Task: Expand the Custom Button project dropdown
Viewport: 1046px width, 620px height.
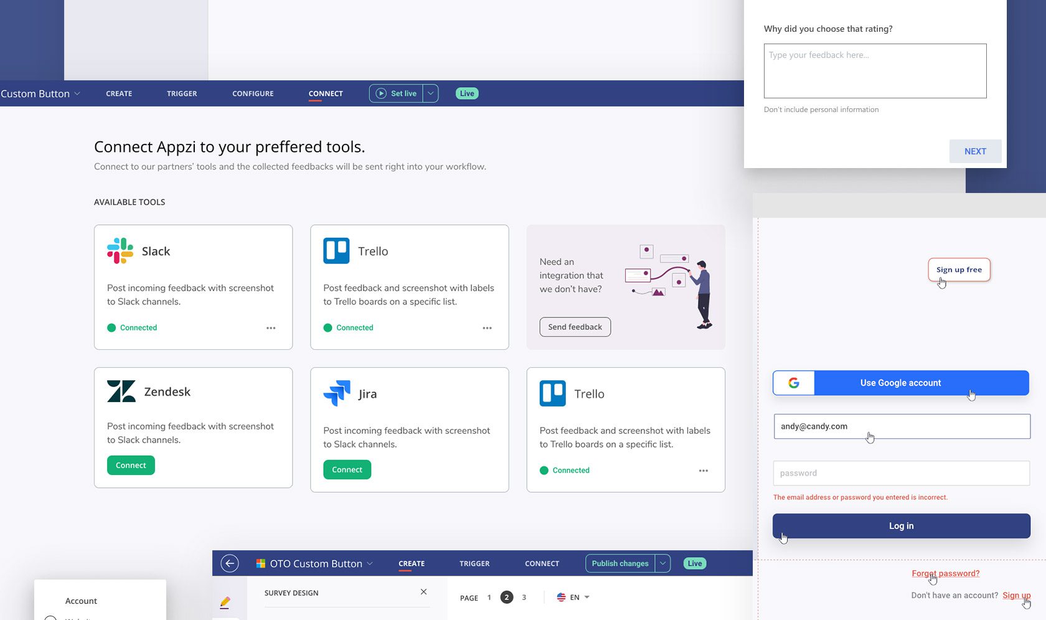Action: pos(77,93)
